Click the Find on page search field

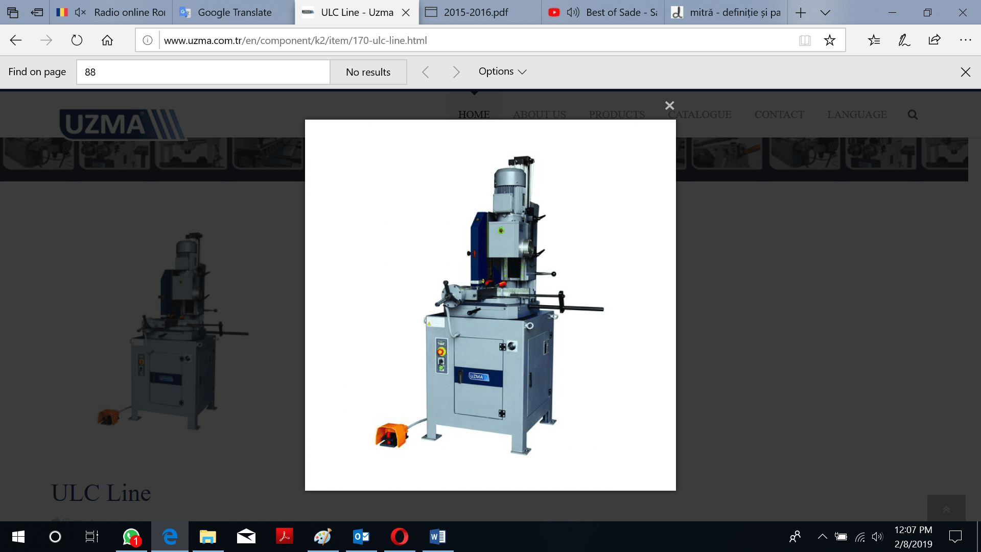pos(203,72)
